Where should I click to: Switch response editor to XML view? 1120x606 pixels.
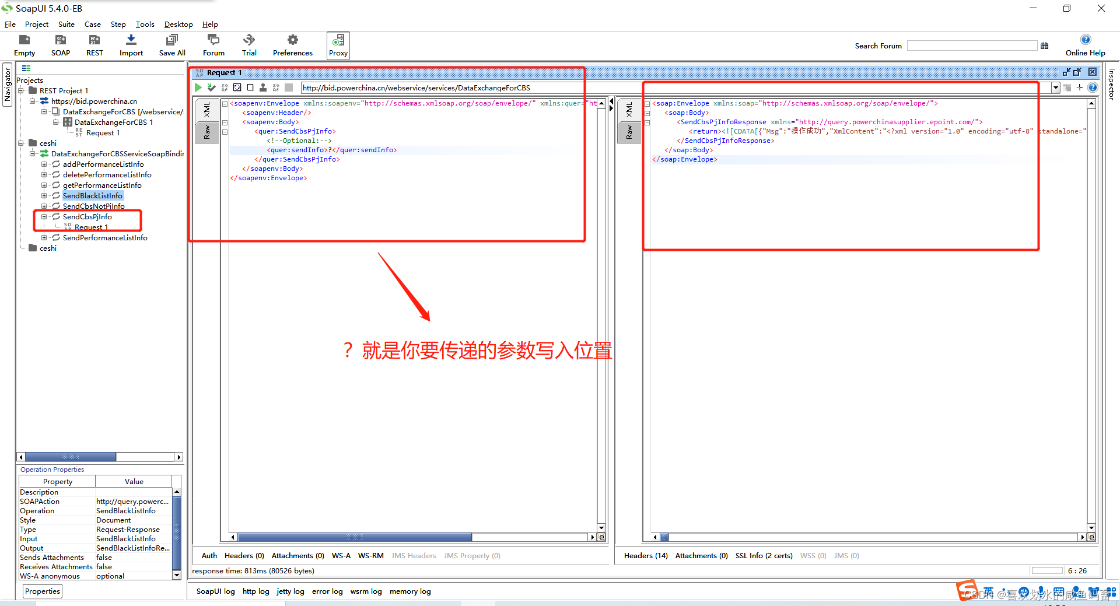[629, 110]
